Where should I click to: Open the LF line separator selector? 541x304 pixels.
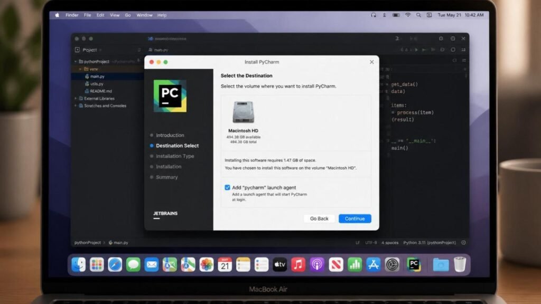tap(358, 243)
